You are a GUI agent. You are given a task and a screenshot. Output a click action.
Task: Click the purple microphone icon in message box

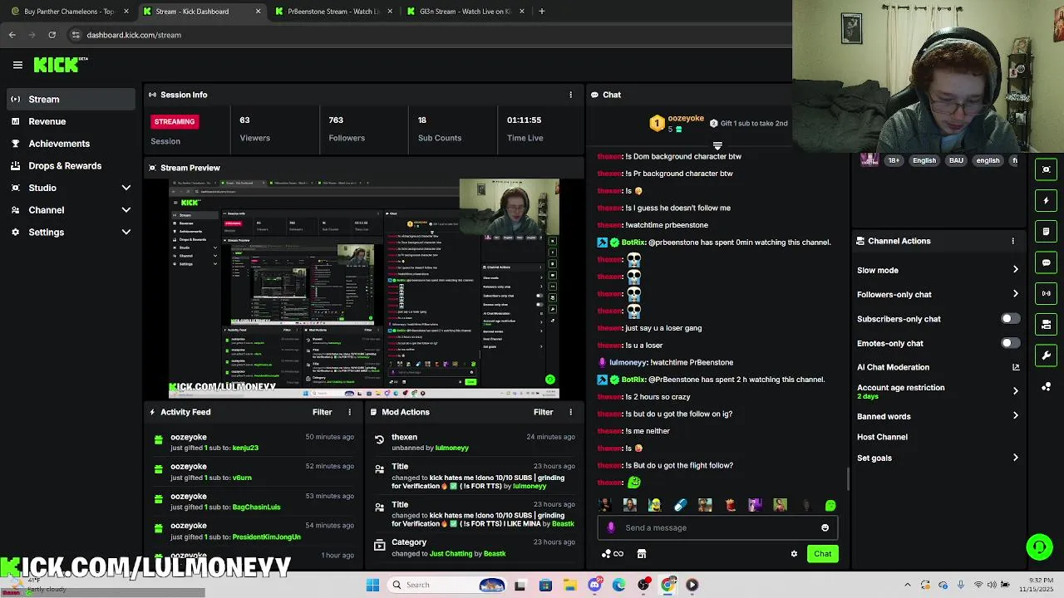point(611,527)
